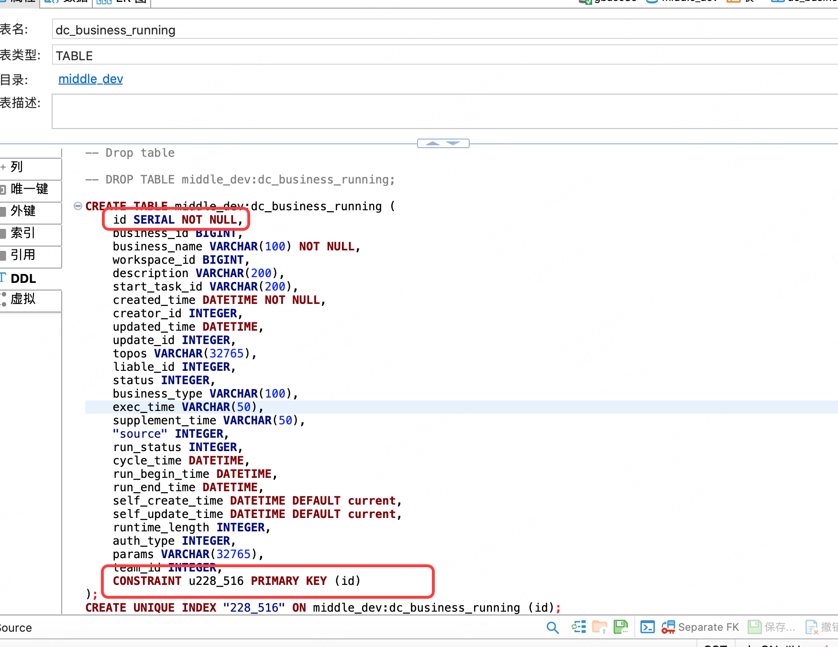This screenshot has width=838, height=647.
Task: Click the liable_id INTEGER line
Action: tap(175, 367)
